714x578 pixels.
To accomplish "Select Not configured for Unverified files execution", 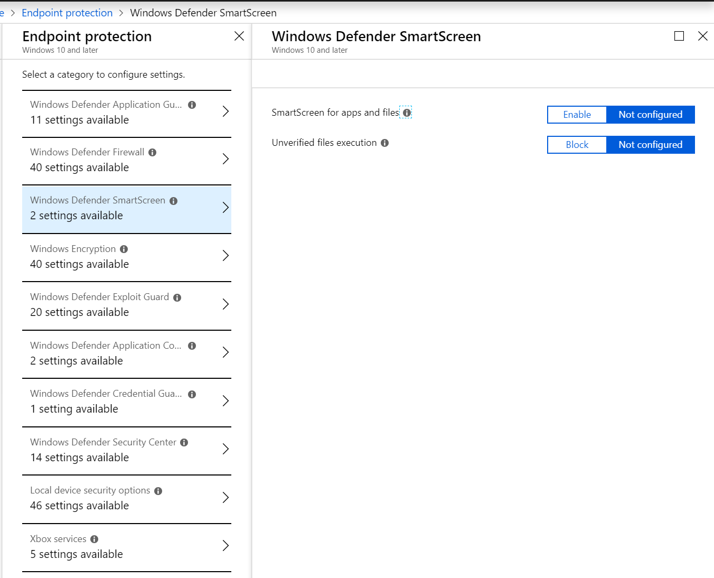I will [x=650, y=145].
